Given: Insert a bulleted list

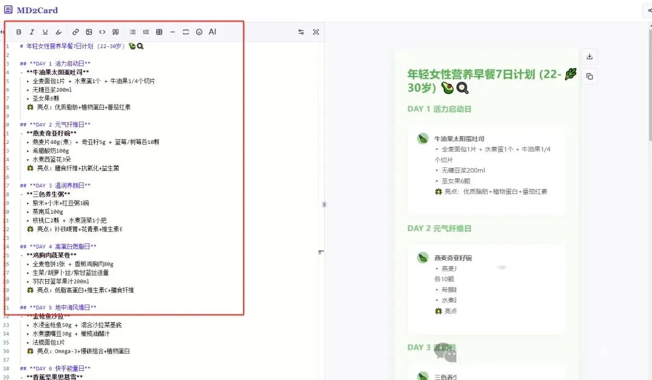Looking at the screenshot, I should 133,32.
